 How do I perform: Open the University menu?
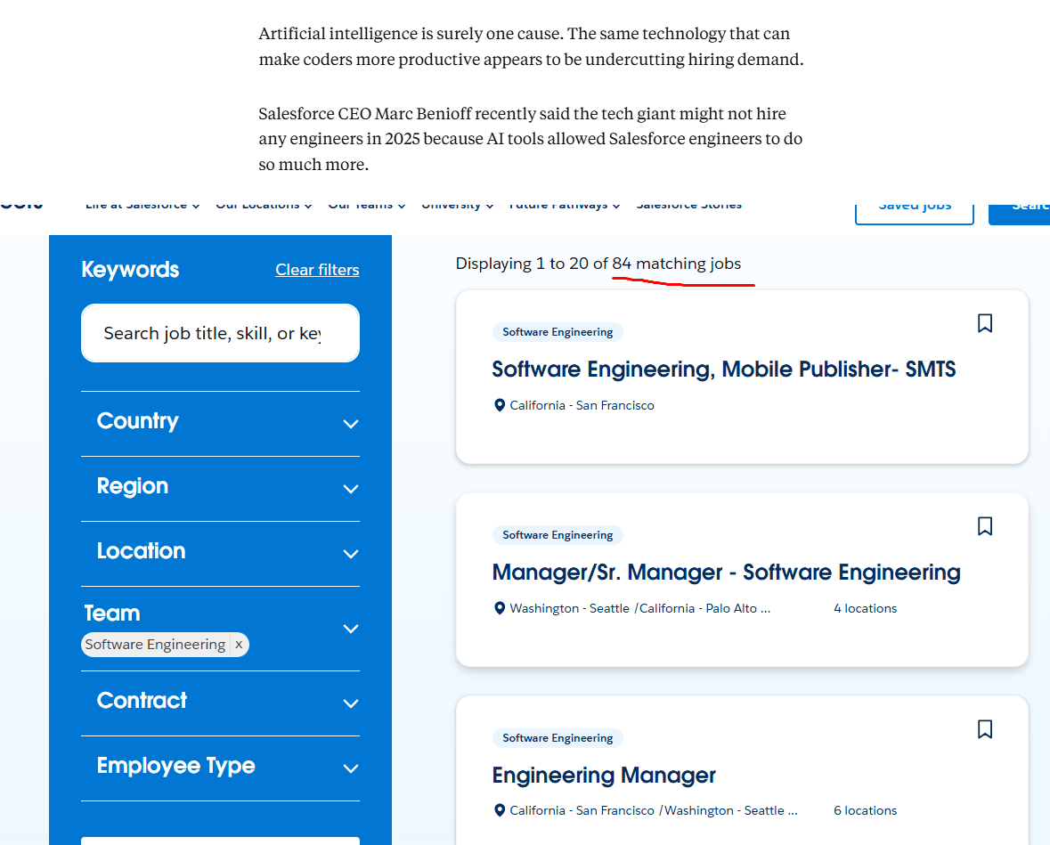tap(457, 205)
